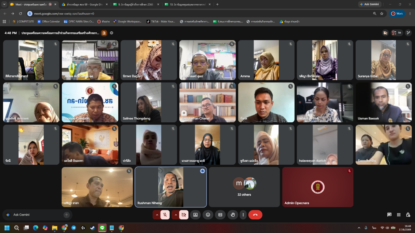Open host controls lock icon
Screen dimensions: 415x233
point(408,215)
